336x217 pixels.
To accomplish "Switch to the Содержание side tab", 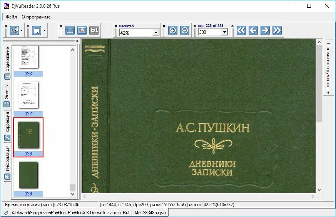I will coord(7,63).
